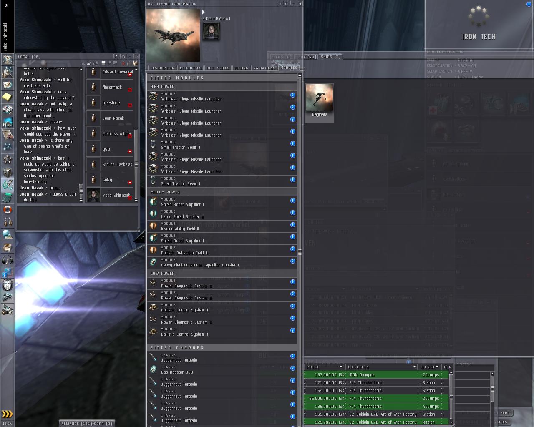Select the smallest chat font size

[83, 63]
